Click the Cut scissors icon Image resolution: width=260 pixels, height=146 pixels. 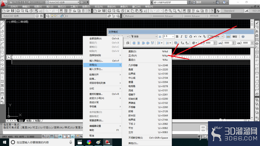(128, 11)
